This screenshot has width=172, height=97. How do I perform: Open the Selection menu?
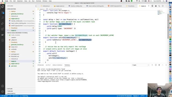coord(20,1)
